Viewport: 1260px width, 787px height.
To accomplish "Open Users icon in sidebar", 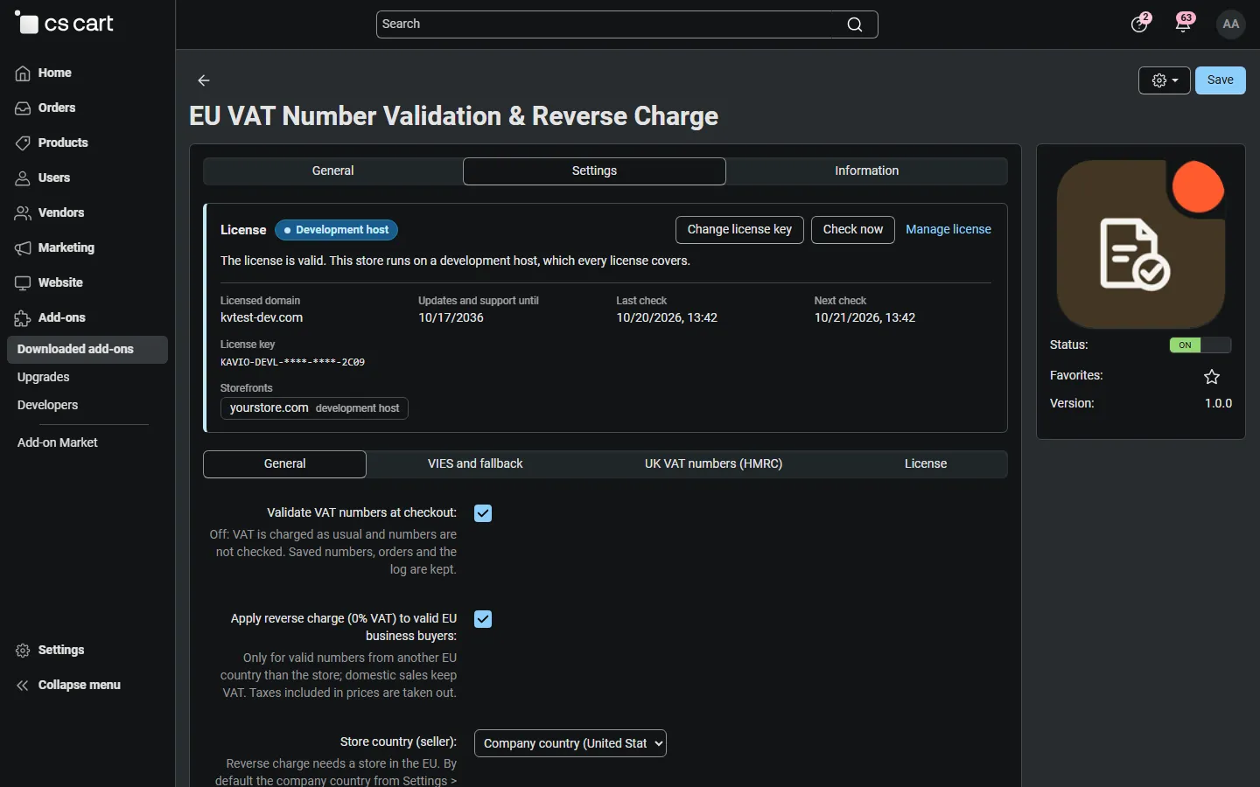I will tap(23, 178).
